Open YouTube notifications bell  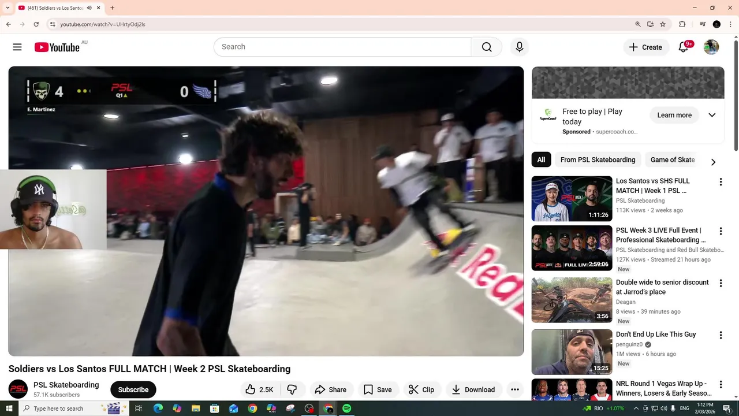click(x=684, y=47)
